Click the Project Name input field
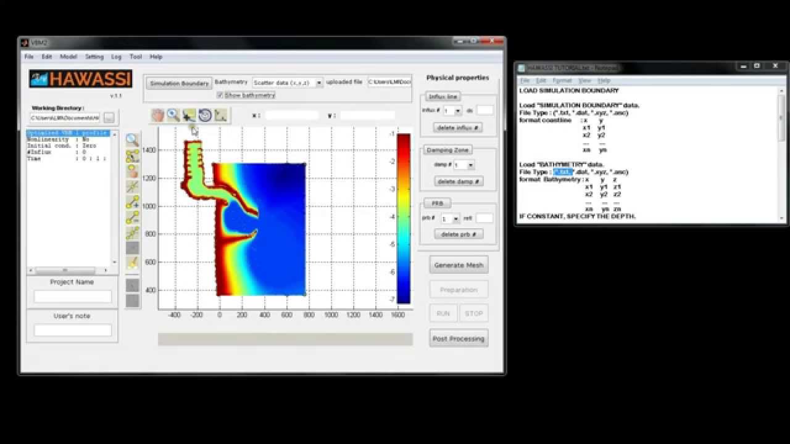This screenshot has width=790, height=444. pyautogui.click(x=73, y=297)
